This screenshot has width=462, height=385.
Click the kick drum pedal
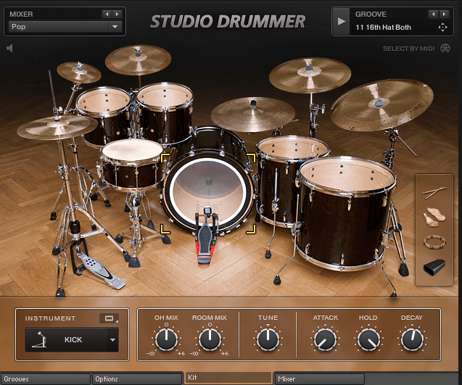point(206,236)
